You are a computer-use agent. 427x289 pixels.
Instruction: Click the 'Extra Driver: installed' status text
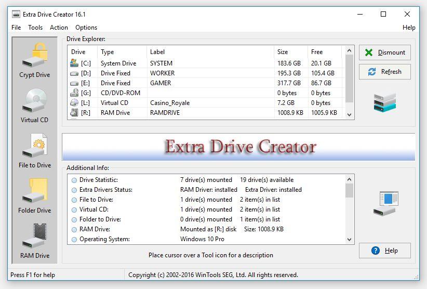point(273,190)
